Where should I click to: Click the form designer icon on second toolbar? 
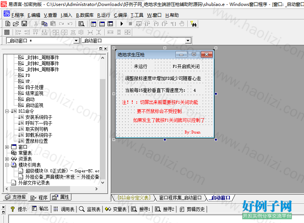(7, 32)
